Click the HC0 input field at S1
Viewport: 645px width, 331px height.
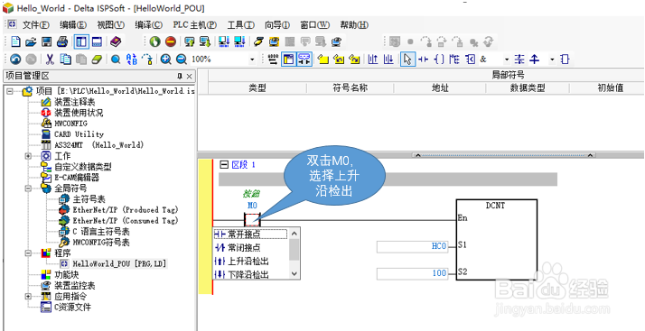413,246
